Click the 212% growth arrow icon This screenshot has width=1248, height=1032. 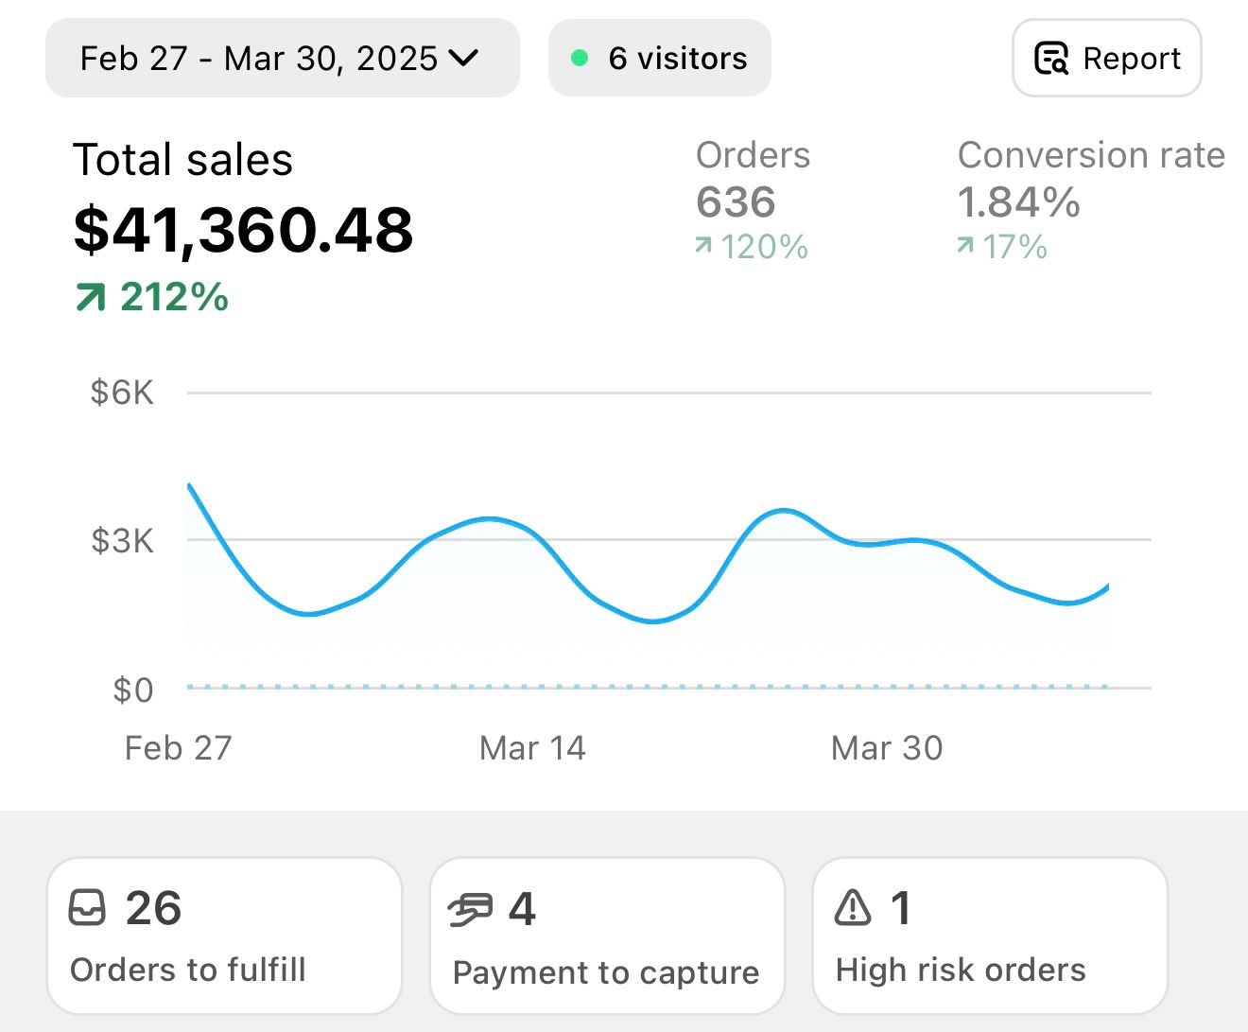tap(91, 298)
